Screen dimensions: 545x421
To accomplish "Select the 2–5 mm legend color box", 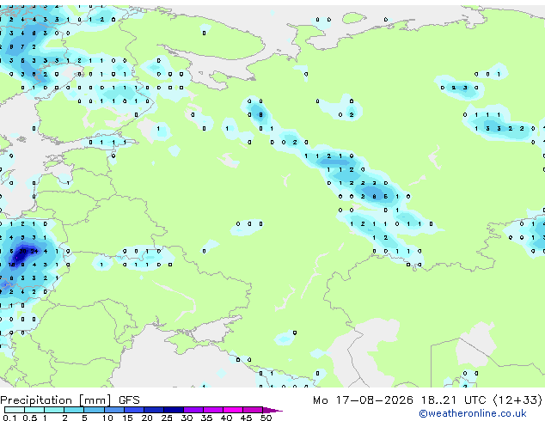I will [x=74, y=410].
